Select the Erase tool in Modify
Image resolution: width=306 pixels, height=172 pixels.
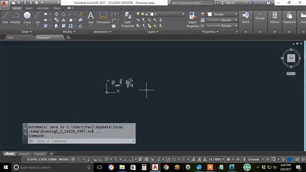[x=80, y=14]
